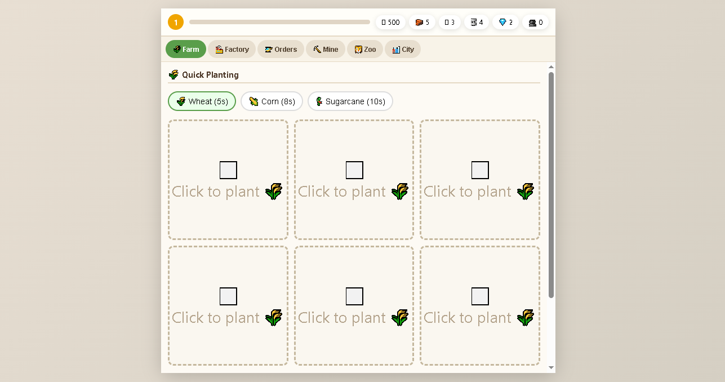The image size is (725, 382).
Task: Click the Quick Planting wheat icon
Action: pos(174,75)
